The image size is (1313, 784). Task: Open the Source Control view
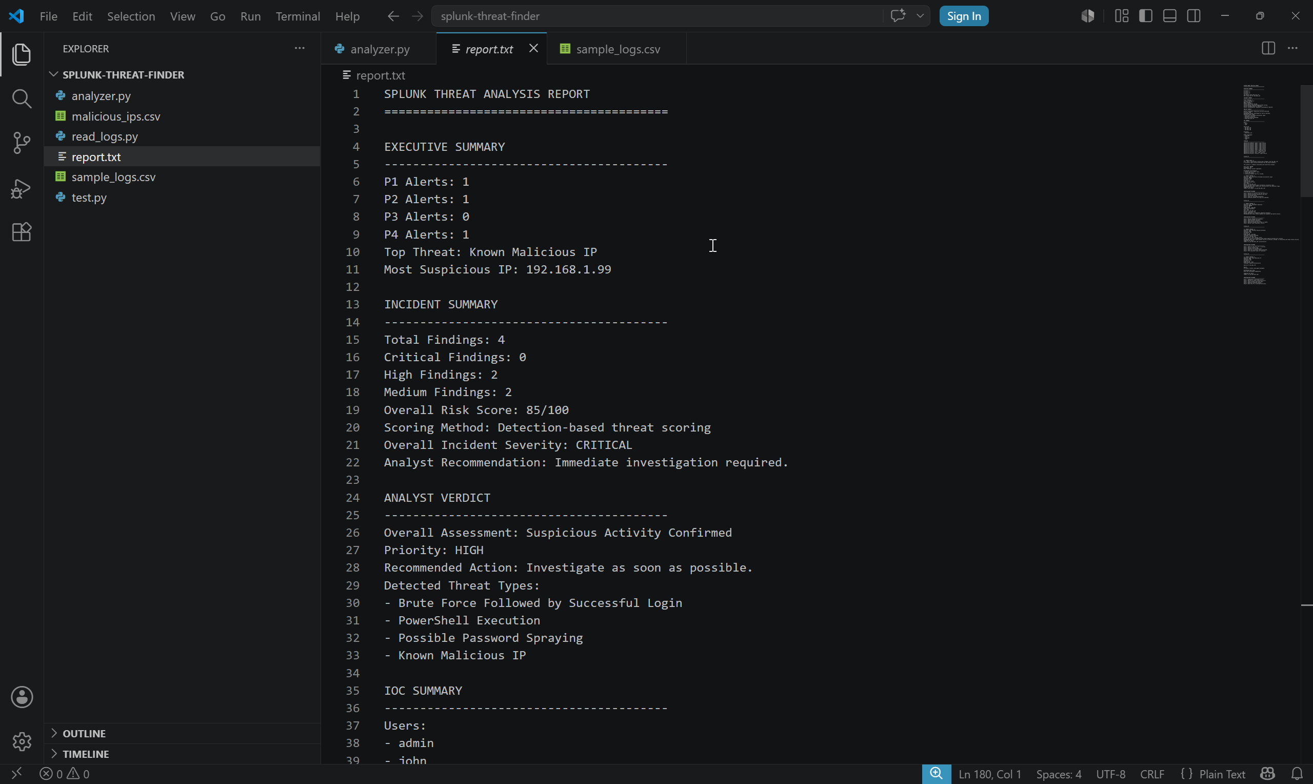(x=21, y=143)
